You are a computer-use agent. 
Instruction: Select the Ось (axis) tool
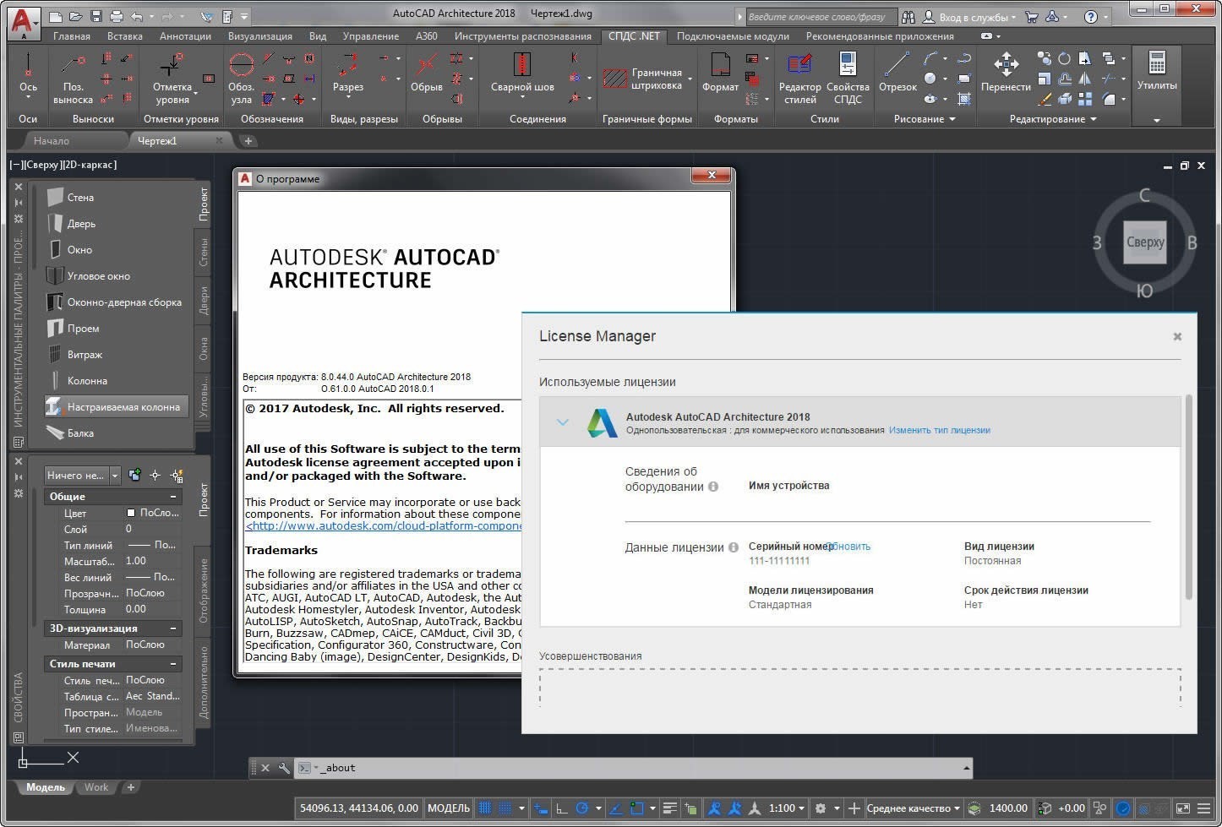click(x=28, y=74)
